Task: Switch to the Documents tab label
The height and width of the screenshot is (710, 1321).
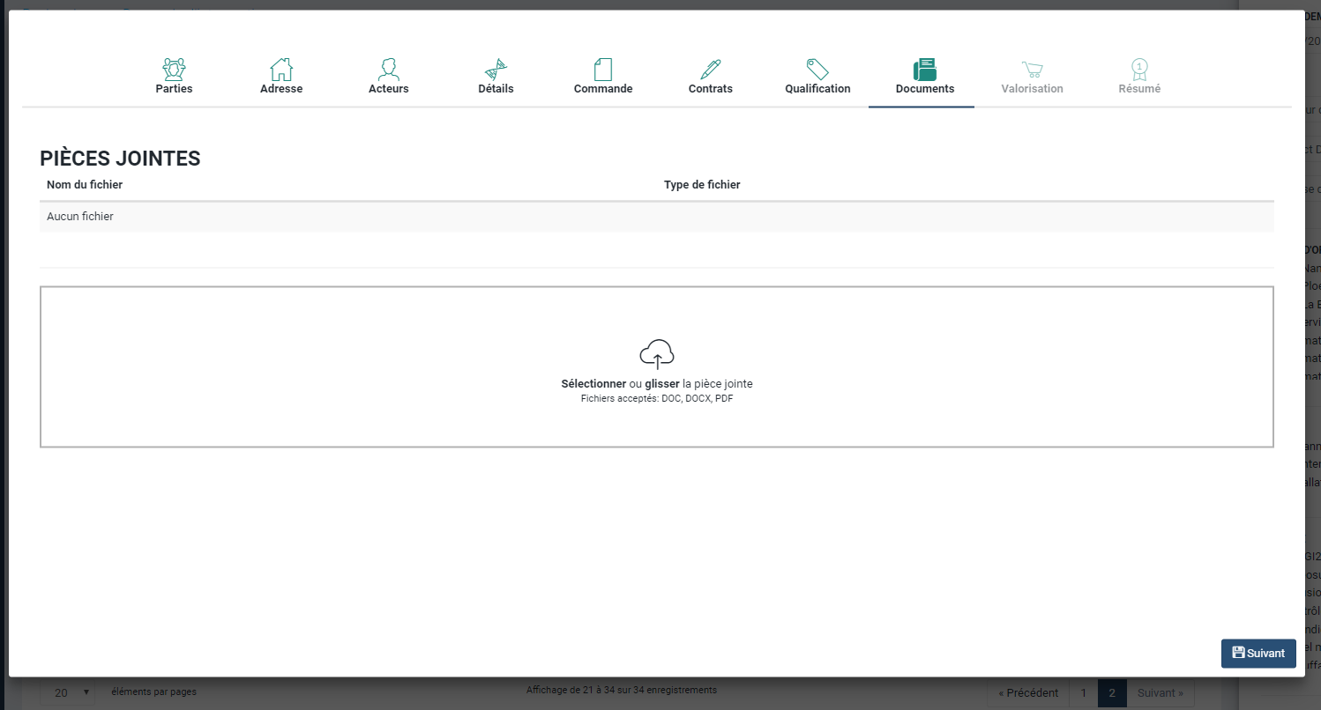Action: click(924, 89)
